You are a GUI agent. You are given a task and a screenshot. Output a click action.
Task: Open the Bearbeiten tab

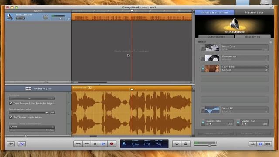coord(252,37)
